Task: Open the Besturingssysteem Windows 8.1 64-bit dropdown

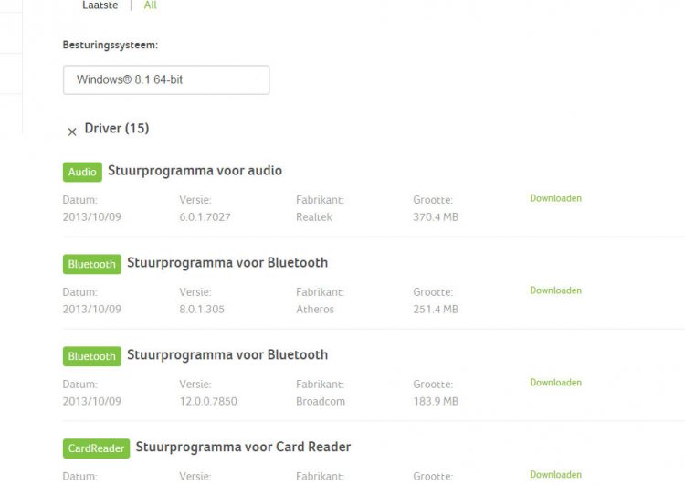Action: 166,79
